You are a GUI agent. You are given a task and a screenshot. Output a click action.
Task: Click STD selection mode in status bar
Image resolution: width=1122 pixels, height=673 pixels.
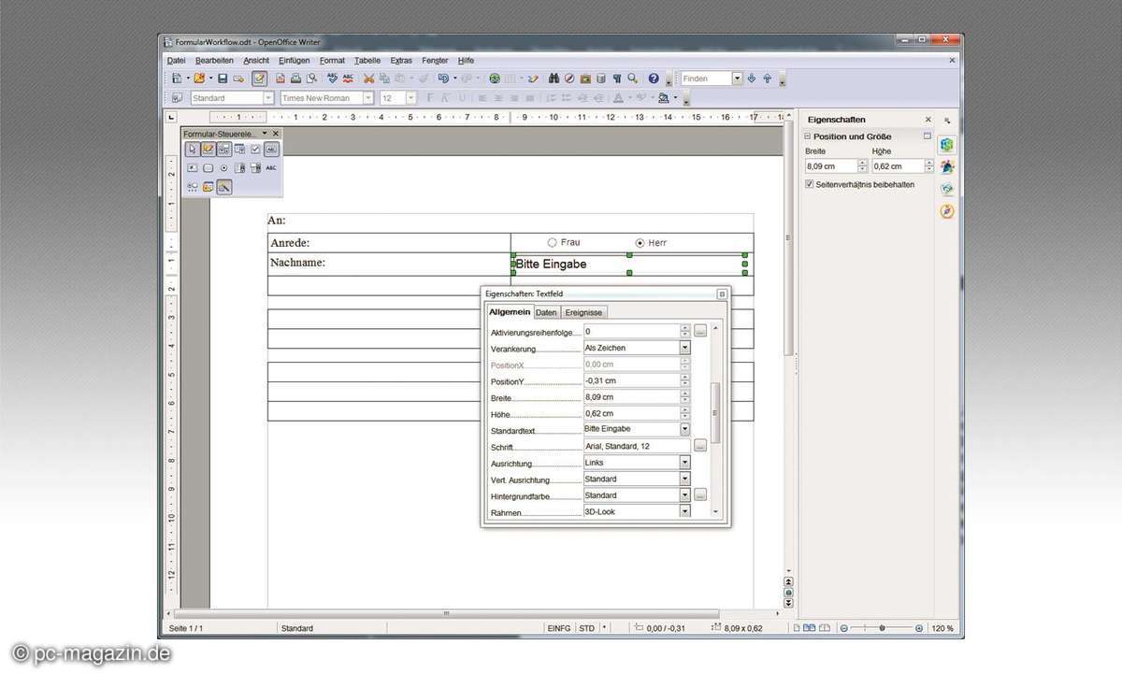pyautogui.click(x=586, y=628)
